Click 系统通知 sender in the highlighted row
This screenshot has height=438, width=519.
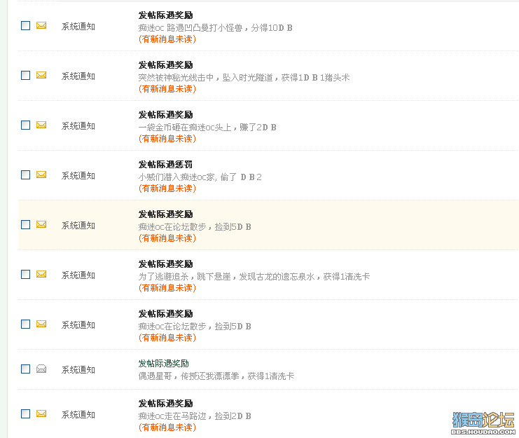coord(78,226)
